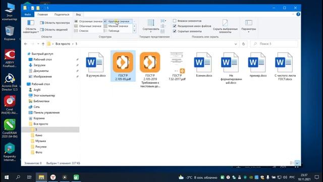323x182 pixels.
Task: Switch to the Вид ribbon tab
Action: 78,15
